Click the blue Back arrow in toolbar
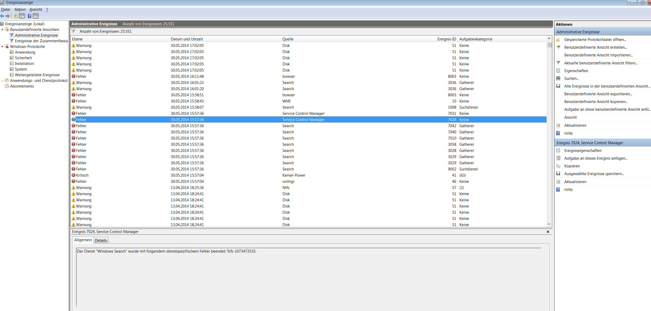This screenshot has height=311, width=651. 2,16
